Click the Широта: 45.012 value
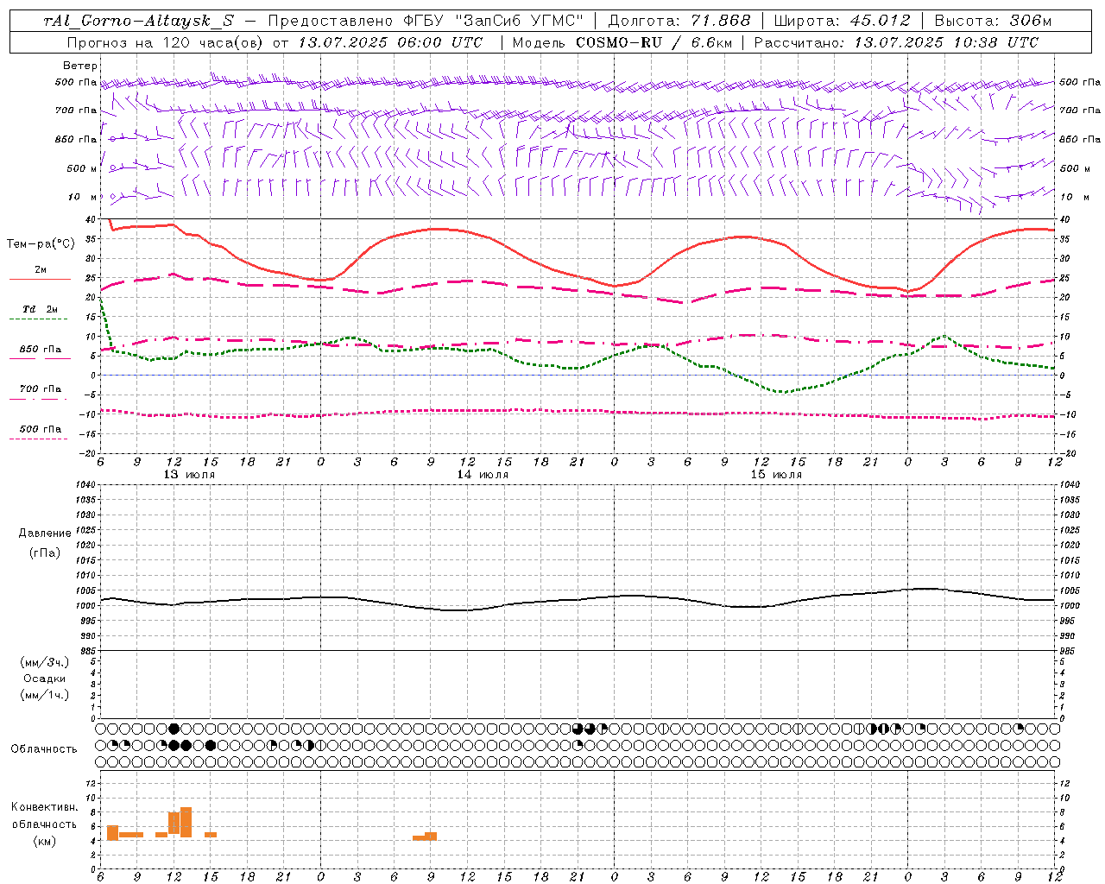The height and width of the screenshot is (884, 1105). (x=842, y=21)
